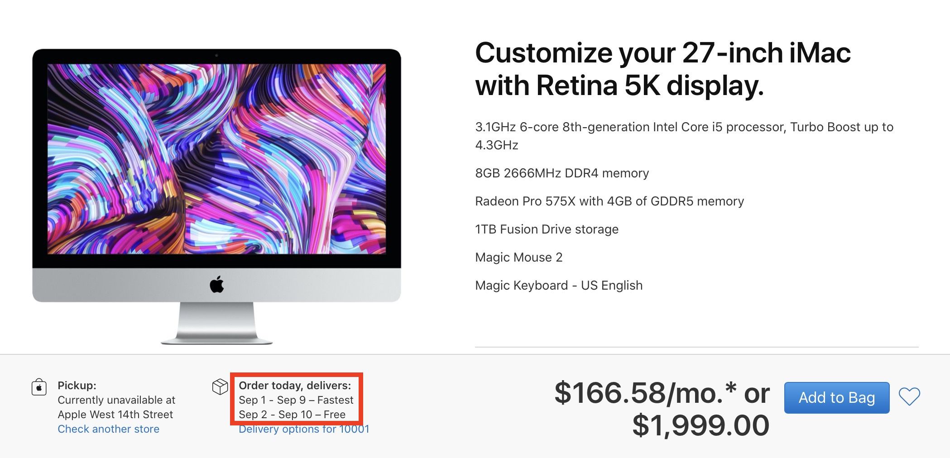This screenshot has height=458, width=950.
Task: Click the delivery box icon
Action: 221,387
